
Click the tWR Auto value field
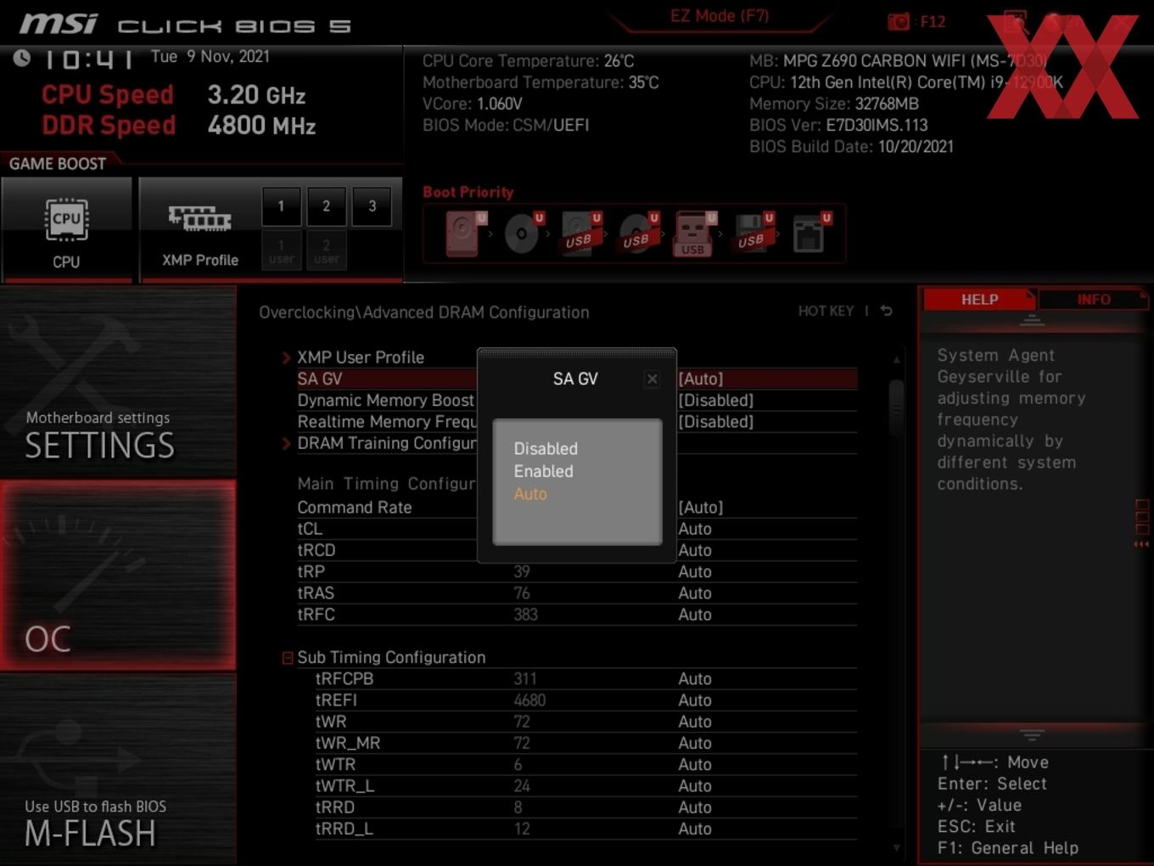695,722
